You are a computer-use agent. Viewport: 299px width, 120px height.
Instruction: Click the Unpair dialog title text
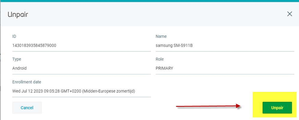pos(18,14)
